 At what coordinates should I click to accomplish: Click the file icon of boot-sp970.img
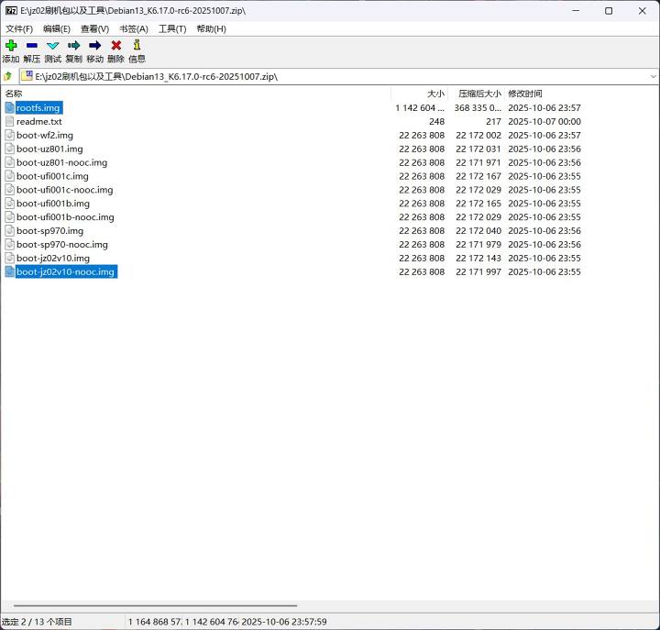[10, 231]
